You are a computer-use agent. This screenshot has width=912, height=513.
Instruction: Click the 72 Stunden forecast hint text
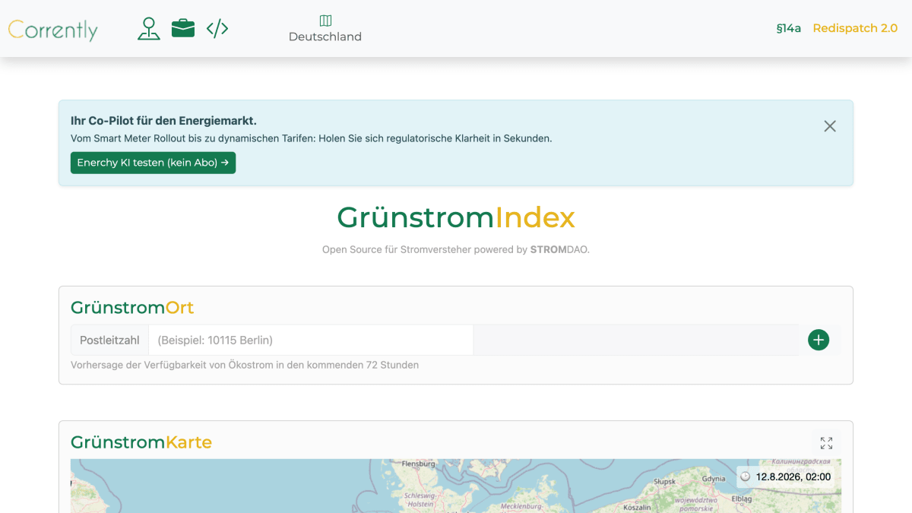245,365
